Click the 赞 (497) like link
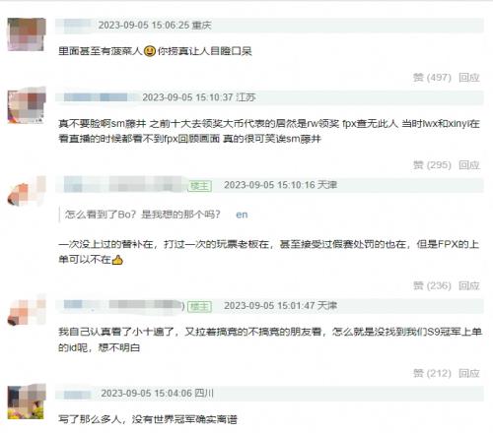This screenshot has width=493, height=433. (x=432, y=78)
